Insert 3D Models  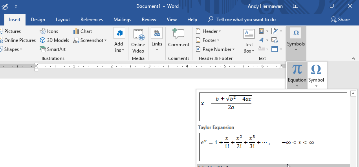(x=55, y=40)
